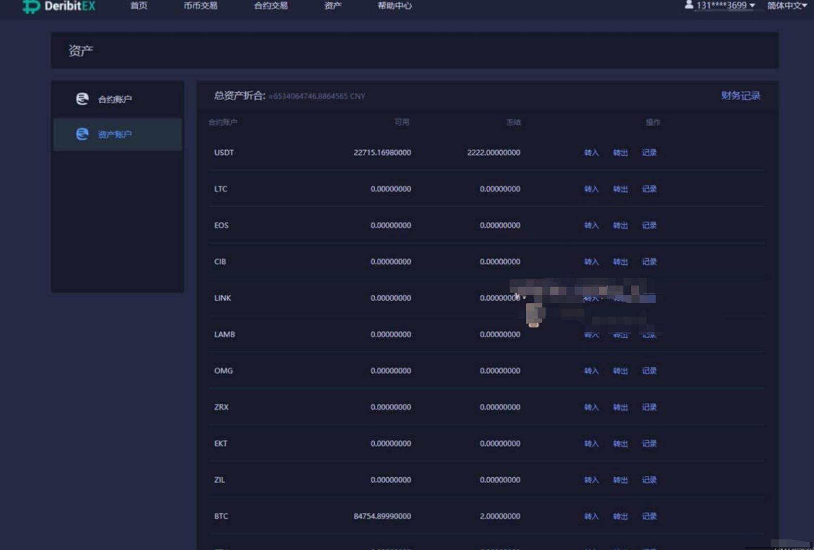The image size is (814, 550).
Task: Click 记录 for BTC
Action: click(649, 516)
